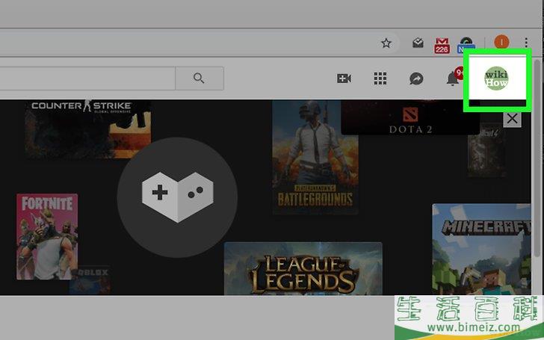The height and width of the screenshot is (340, 544).
Task: Open Chrome's three-dot menu
Action: [526, 43]
